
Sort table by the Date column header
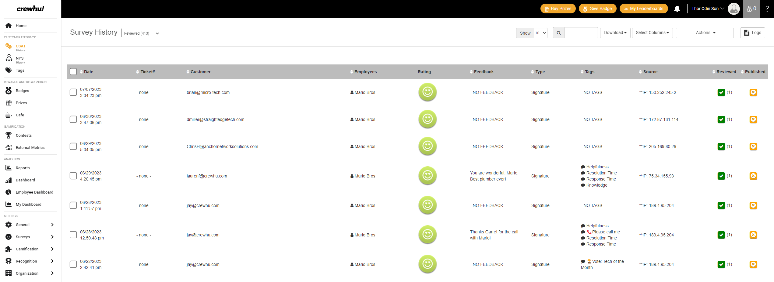[88, 72]
